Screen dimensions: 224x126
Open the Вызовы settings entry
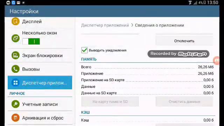[x=40, y=69]
